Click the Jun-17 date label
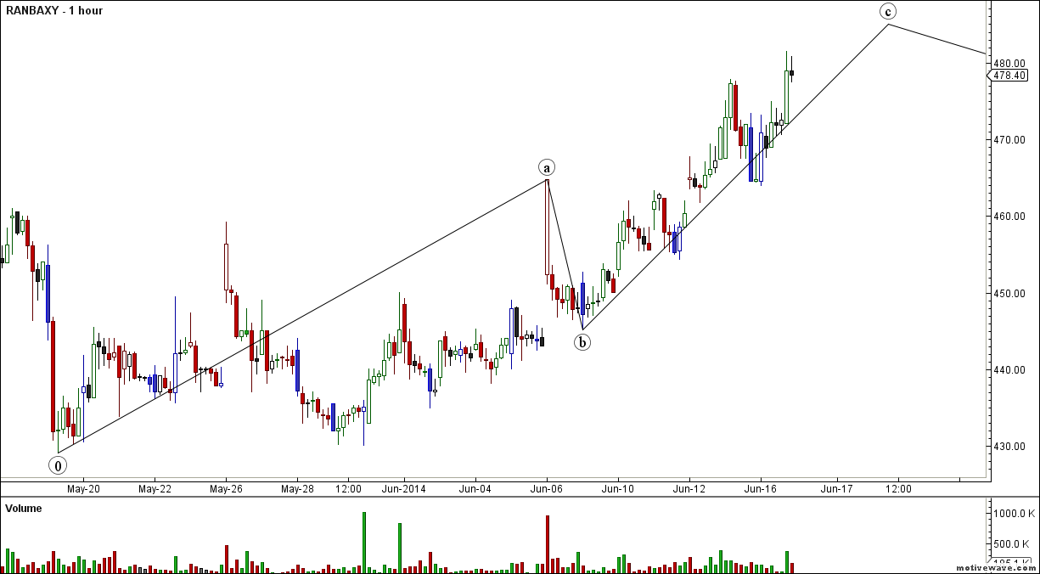 836,489
